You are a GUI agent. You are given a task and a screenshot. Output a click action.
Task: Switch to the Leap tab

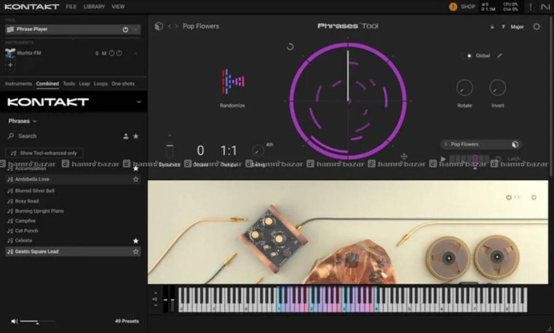pos(84,84)
